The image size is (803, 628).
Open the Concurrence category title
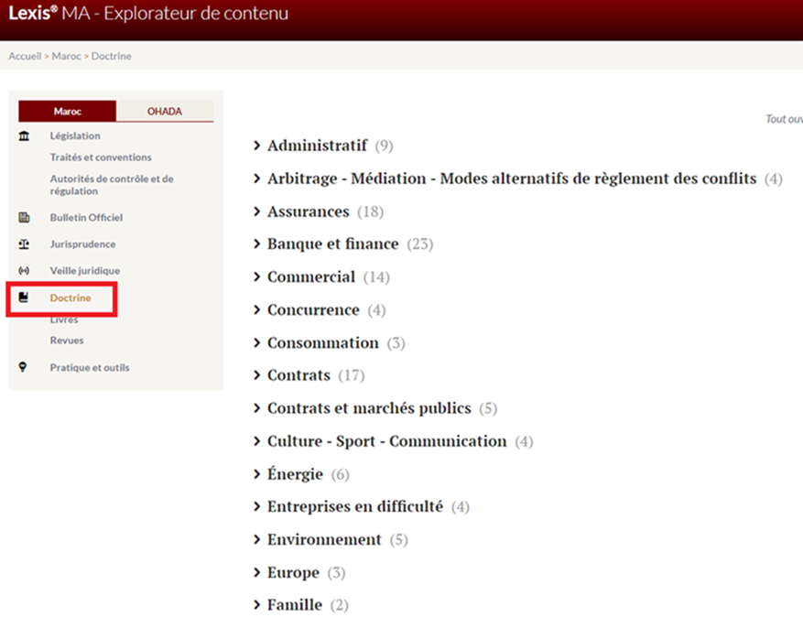(313, 309)
